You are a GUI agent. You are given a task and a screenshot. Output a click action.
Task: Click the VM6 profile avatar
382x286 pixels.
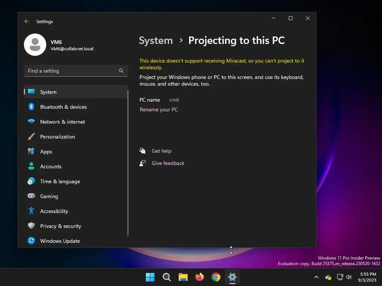35,45
